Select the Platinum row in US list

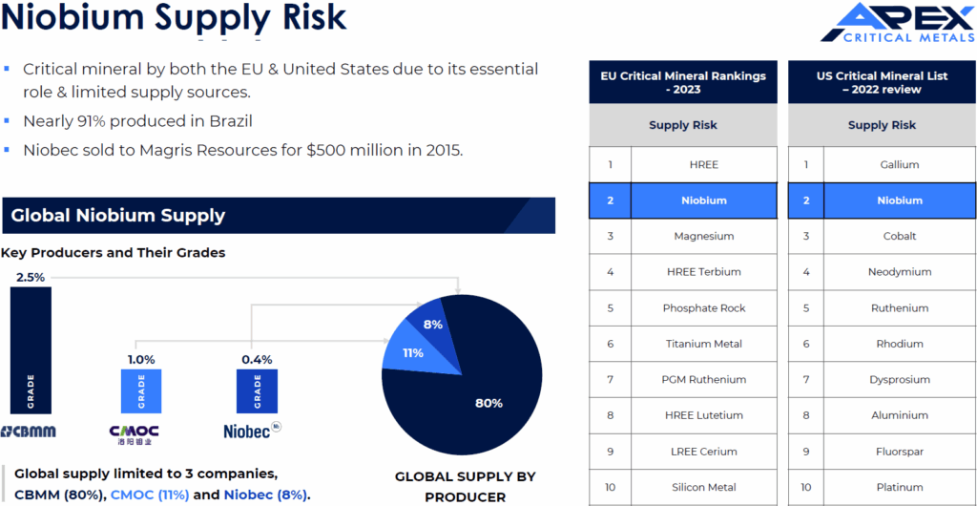899,487
